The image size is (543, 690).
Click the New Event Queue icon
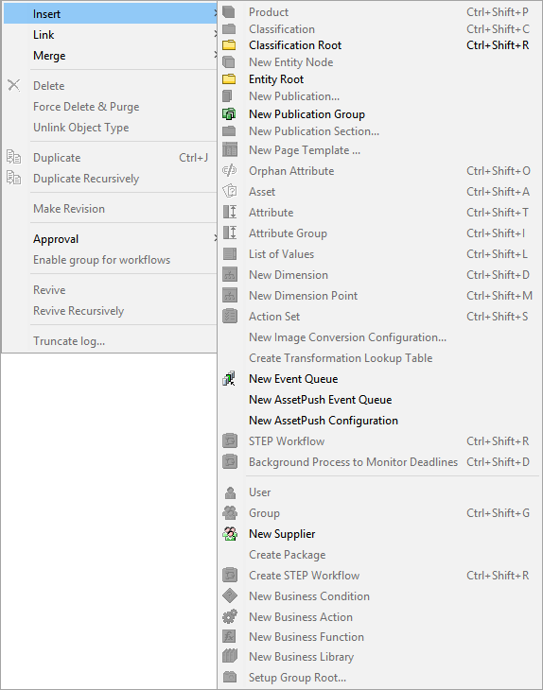click(229, 379)
